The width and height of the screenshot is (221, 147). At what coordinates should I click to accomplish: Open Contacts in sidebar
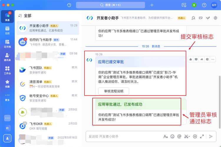click(7, 57)
